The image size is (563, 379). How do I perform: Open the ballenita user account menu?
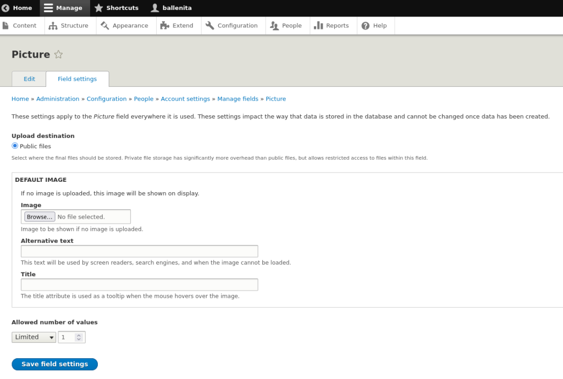171,8
